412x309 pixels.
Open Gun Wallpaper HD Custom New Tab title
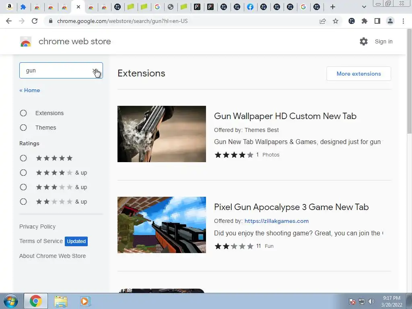285,116
